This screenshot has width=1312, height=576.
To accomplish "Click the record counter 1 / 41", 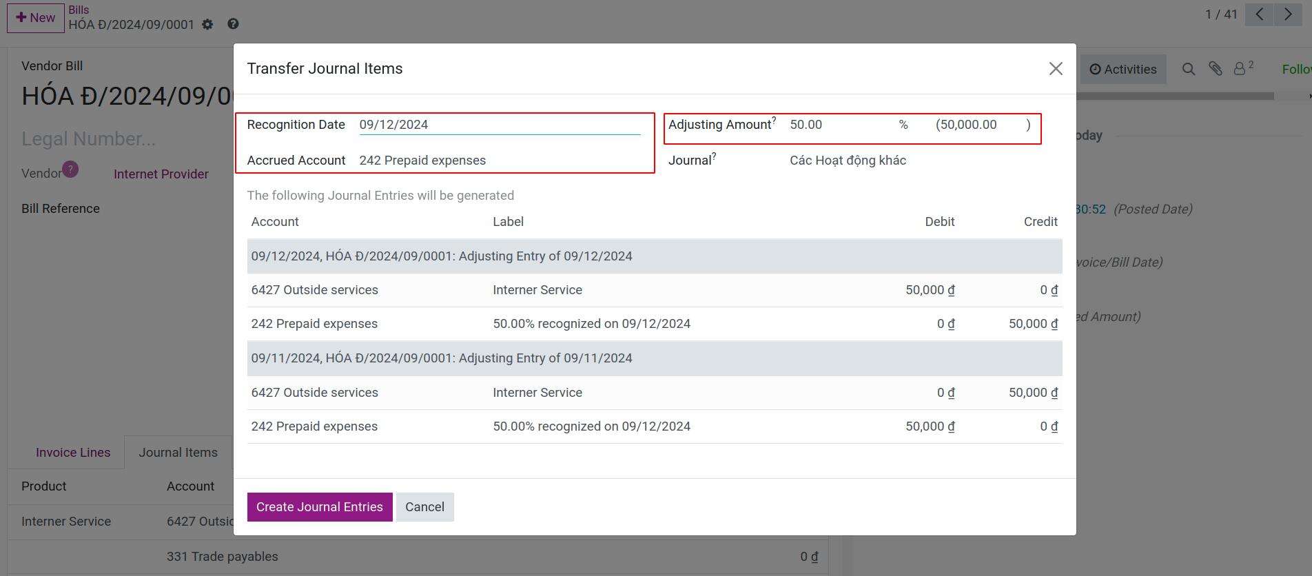I will point(1221,14).
